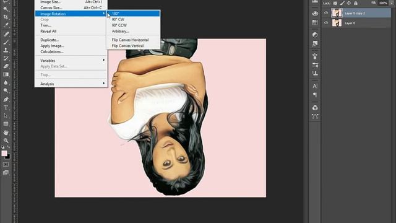Select the Dodge tool
This screenshot has width=396, height=223.
click(x=6, y=90)
